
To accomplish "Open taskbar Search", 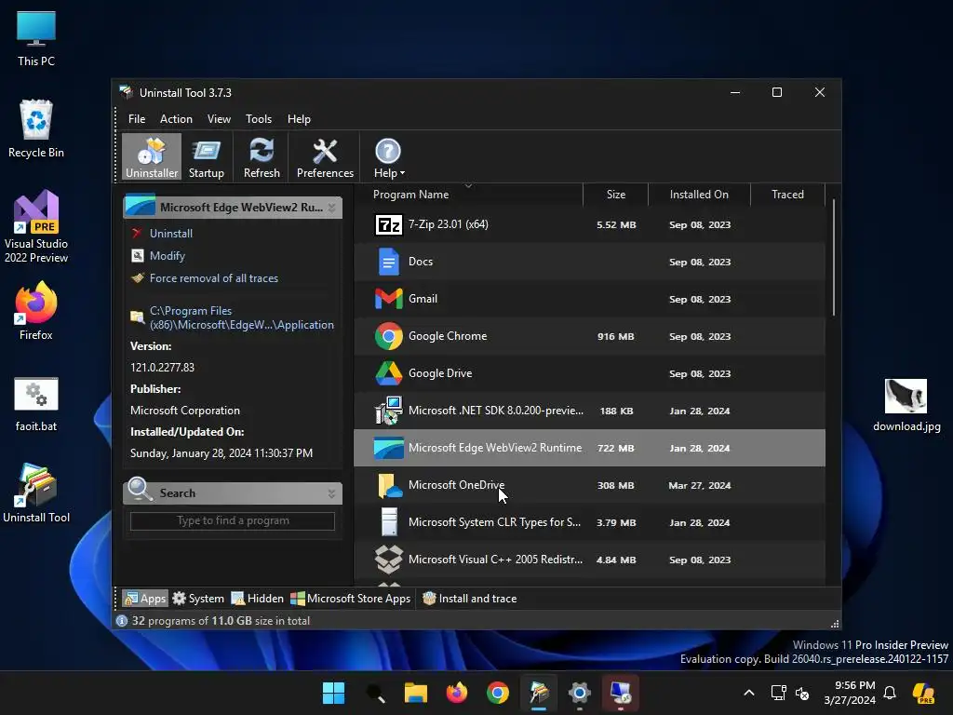I will click(x=375, y=693).
